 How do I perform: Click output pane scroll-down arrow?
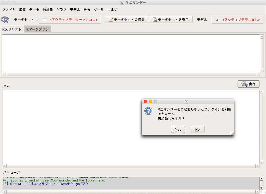pos(261,162)
